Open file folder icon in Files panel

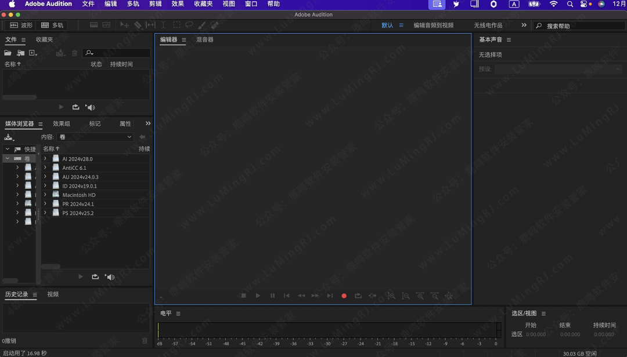pyautogui.click(x=8, y=53)
